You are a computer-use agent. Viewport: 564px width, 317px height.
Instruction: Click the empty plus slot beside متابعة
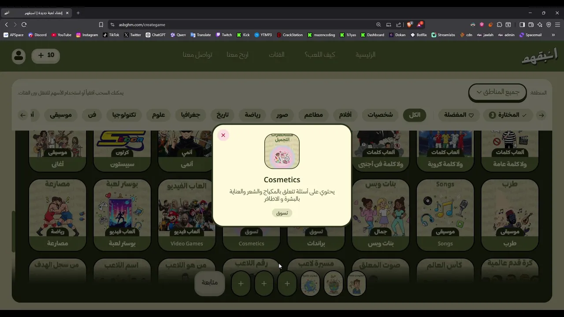point(241,284)
